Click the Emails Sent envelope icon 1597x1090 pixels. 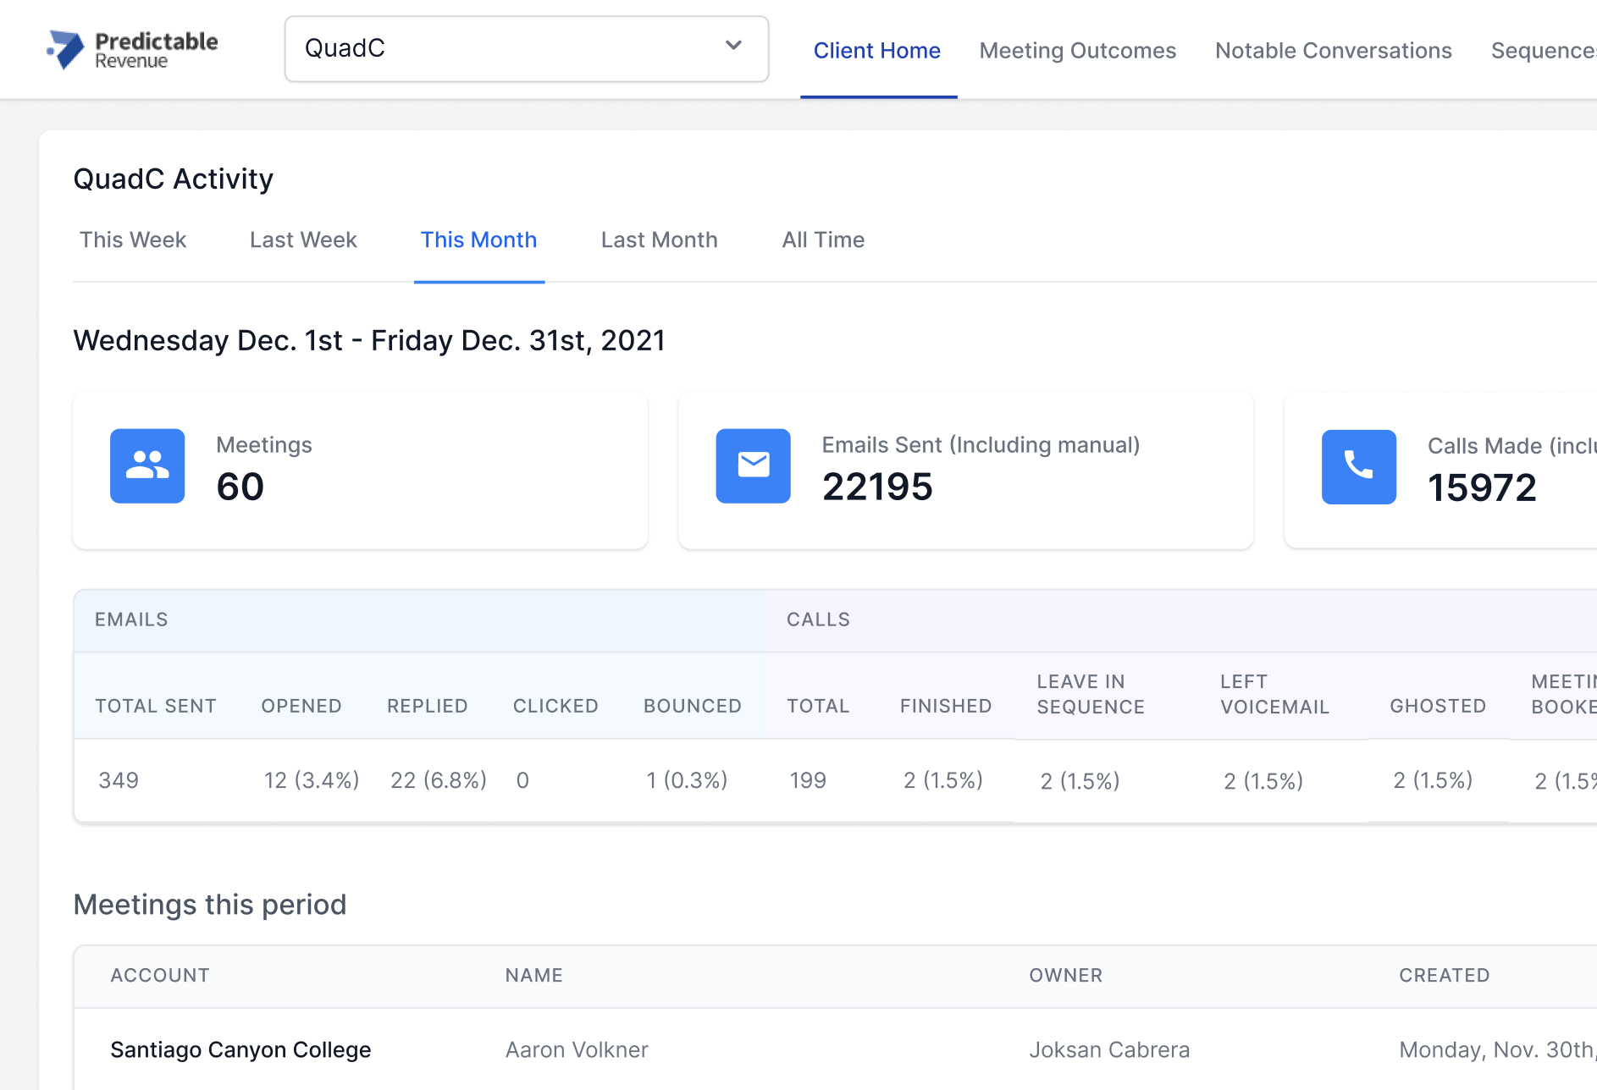click(x=753, y=466)
